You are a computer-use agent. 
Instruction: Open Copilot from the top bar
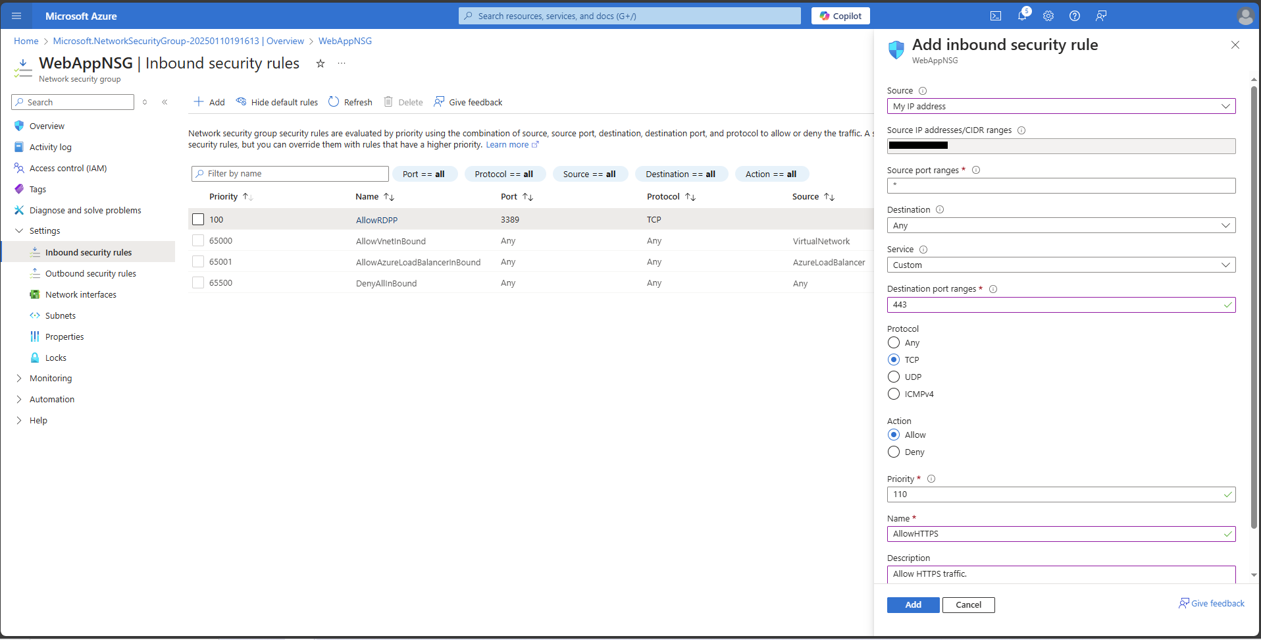coord(840,16)
